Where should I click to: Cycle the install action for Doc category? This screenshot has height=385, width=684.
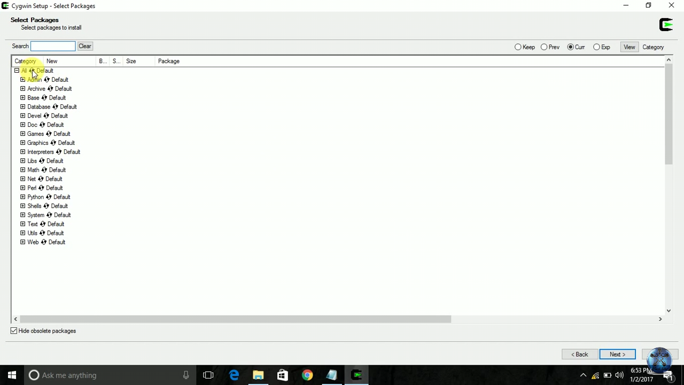coord(42,125)
